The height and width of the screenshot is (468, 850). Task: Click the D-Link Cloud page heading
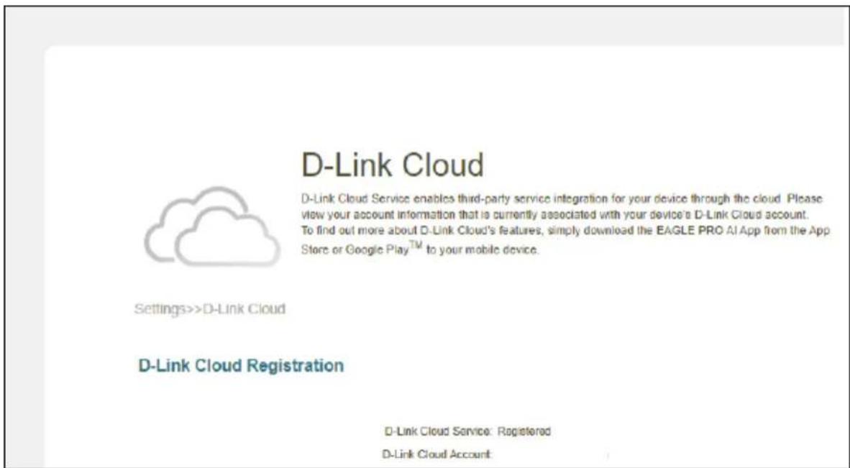tap(393, 165)
